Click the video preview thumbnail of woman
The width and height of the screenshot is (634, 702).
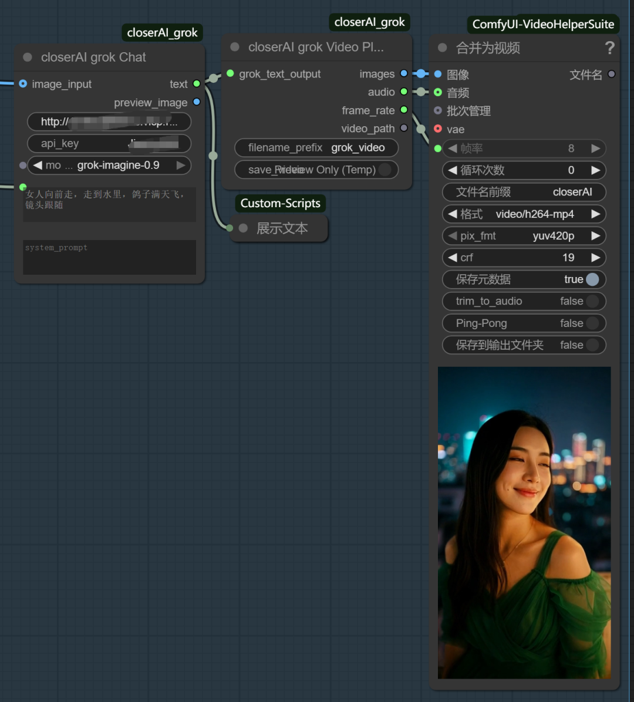tap(524, 522)
